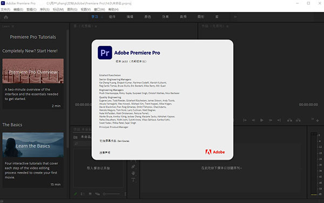Viewport: 324px width, 203px height.
Task: Click Go to Out point in Program monitor
Action: click(279, 120)
